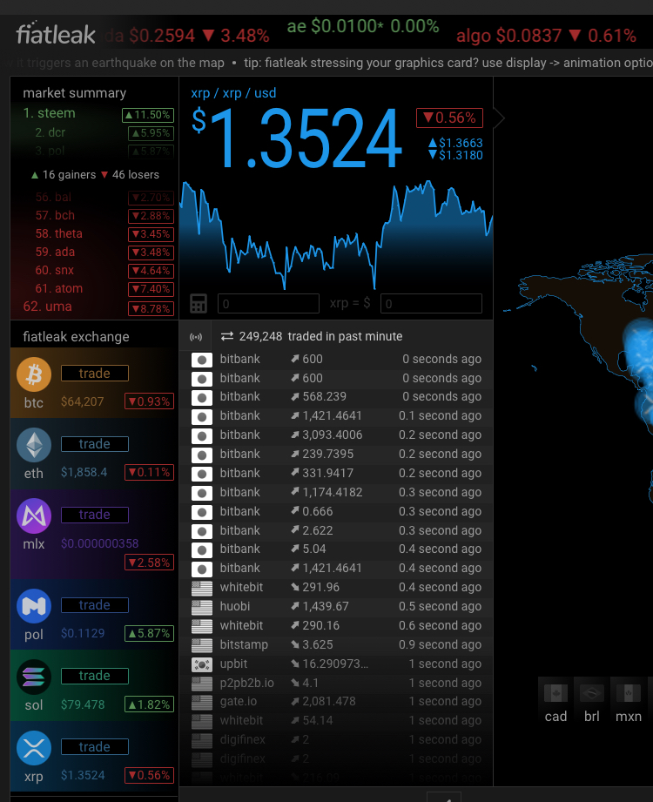Select the Solana coin icon

(34, 677)
